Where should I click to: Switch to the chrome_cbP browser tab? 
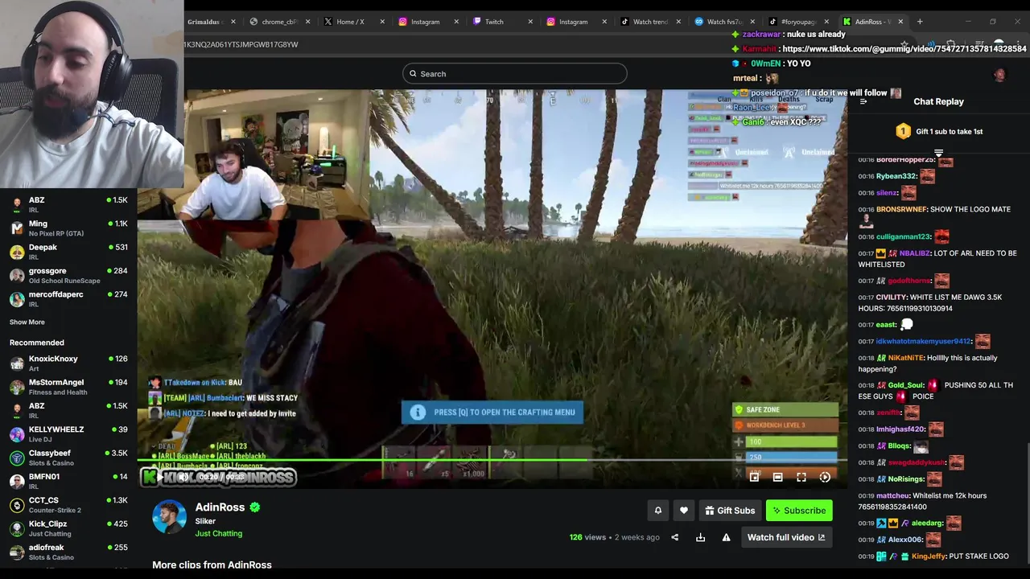click(x=279, y=22)
